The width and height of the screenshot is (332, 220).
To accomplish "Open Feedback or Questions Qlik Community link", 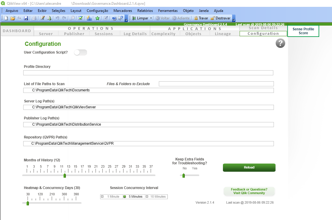I will tap(249, 191).
